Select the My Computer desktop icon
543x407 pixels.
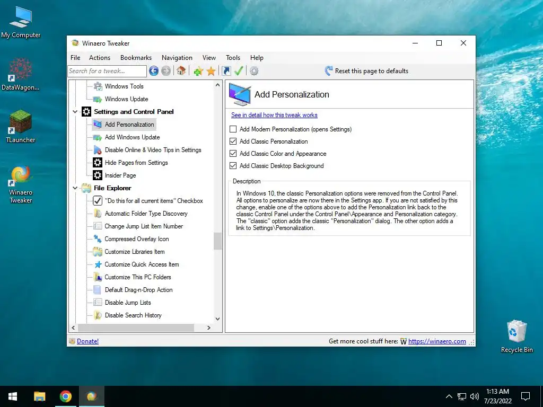21,22
